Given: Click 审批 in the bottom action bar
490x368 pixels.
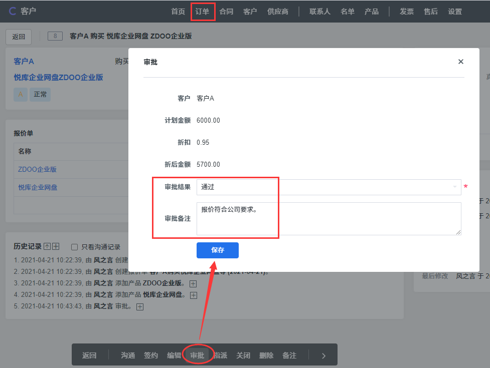Looking at the screenshot, I should 197,355.
